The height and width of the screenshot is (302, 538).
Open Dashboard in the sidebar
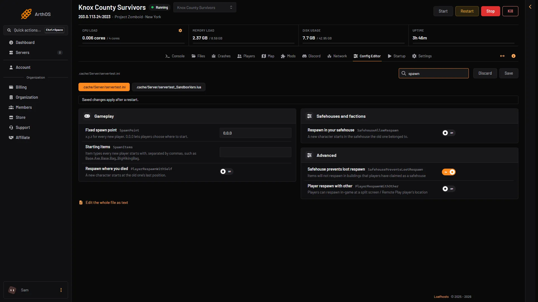[36, 43]
